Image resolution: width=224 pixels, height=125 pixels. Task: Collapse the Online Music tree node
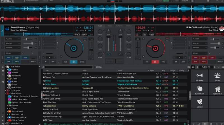[6, 93]
